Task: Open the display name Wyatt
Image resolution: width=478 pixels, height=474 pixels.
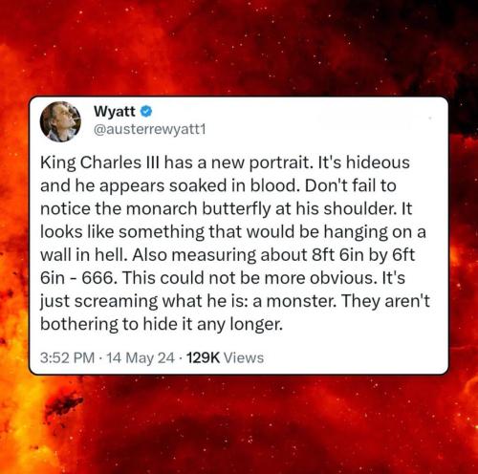Action: click(115, 112)
